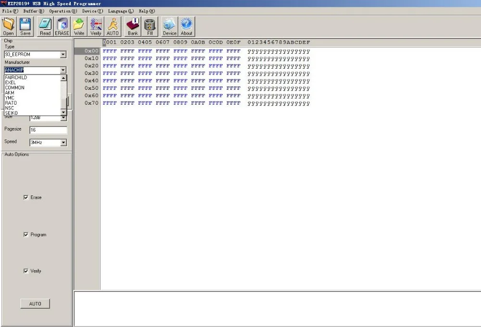Open the Language menu

(x=121, y=11)
